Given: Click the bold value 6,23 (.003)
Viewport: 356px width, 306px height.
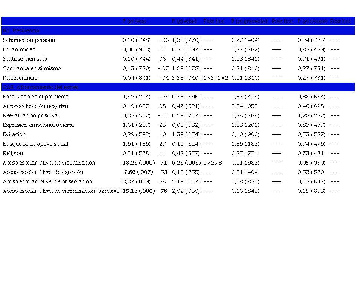Looking at the screenshot, I should 186,163.
